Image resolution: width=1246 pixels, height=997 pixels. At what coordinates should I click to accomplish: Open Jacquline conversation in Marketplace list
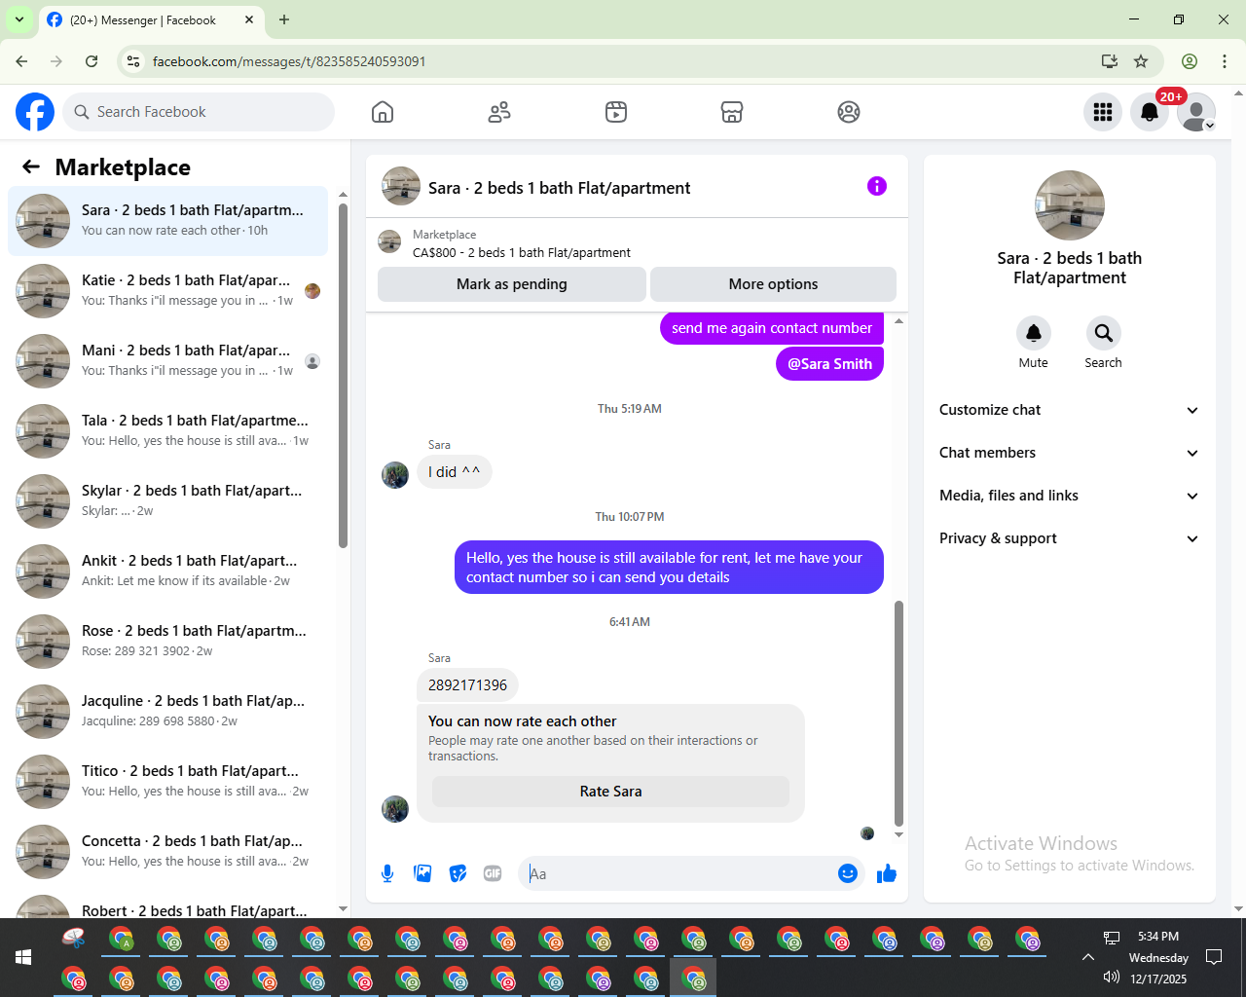[x=167, y=712]
